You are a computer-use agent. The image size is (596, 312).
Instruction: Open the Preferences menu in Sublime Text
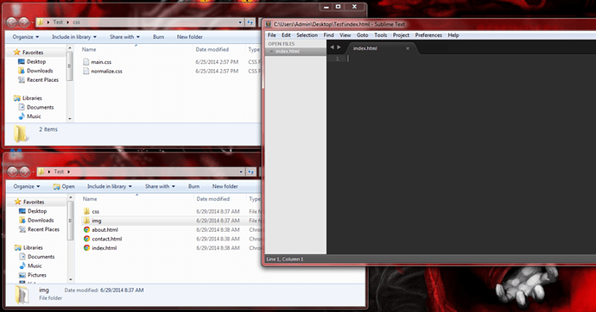tap(428, 35)
